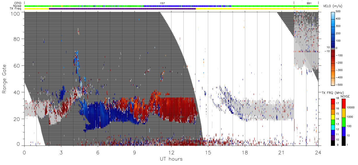Image resolution: width=358 pixels, height=165 pixels.
Task: Click the 'TX Freq' row label
Action: [x=16, y=9]
